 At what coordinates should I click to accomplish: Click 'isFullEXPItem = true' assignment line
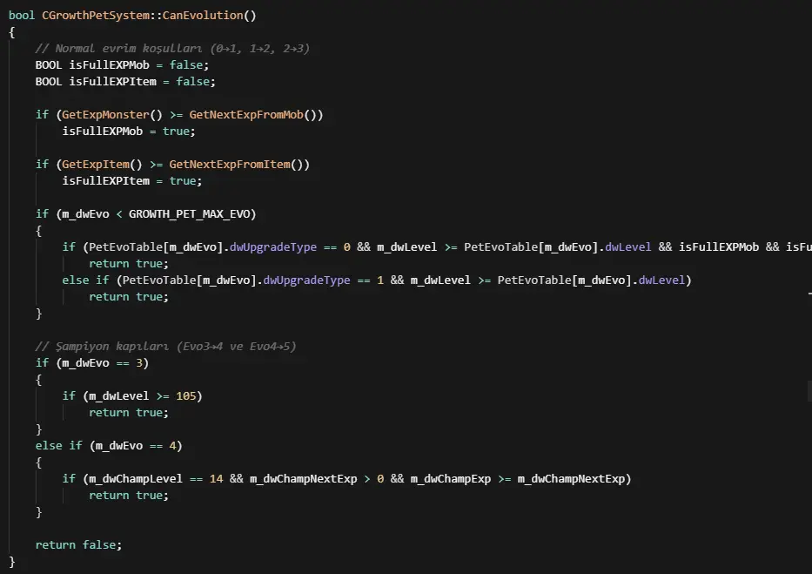point(131,181)
